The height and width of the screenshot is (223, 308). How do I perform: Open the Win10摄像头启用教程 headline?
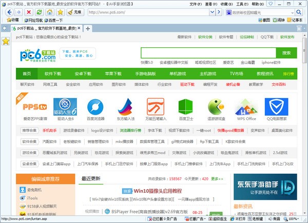[x=158, y=191]
